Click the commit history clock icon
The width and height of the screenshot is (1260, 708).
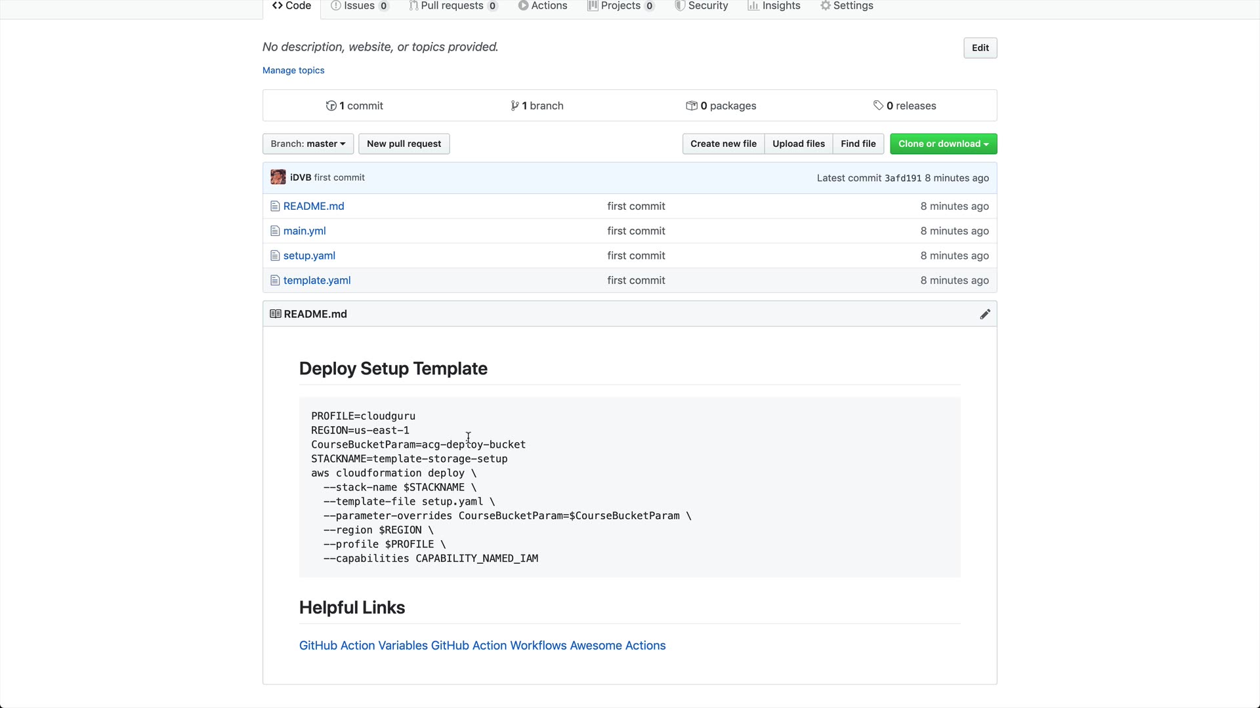[x=331, y=106]
